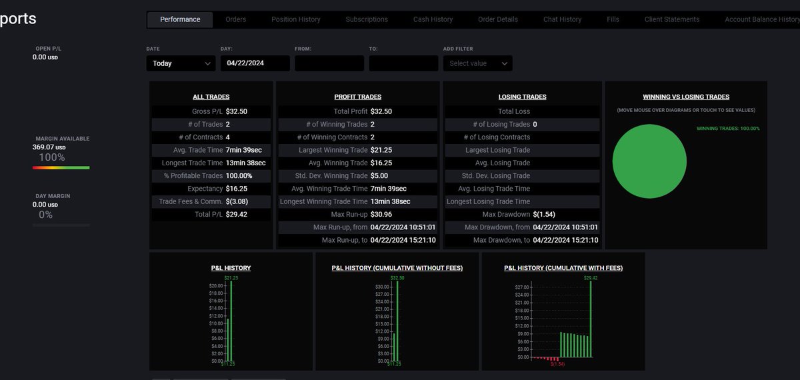Viewport: 800px width, 380px height.
Task: Open the Order Details tab
Action: 498,19
